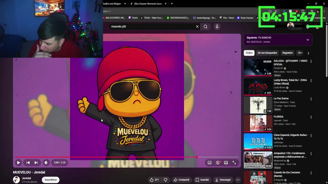328x184 pixels.
Task: Click the Descargar button
Action: [x=223, y=180]
